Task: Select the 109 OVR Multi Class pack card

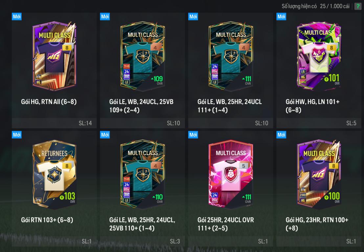Action: point(143,56)
